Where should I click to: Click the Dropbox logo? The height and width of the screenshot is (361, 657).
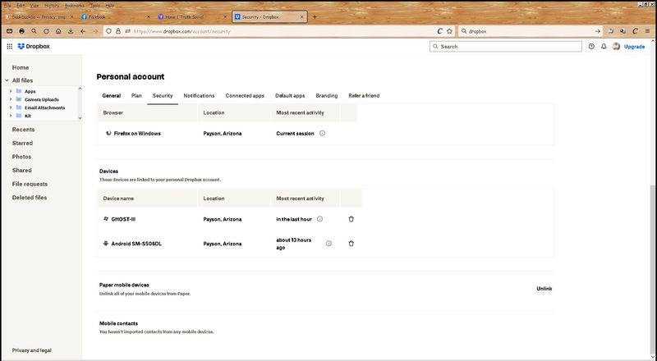[x=33, y=47]
